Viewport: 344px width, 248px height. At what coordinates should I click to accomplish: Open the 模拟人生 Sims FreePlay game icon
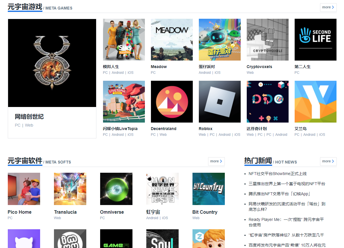124,40
